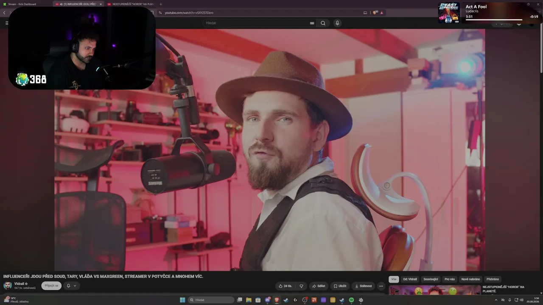Image resolution: width=543 pixels, height=305 pixels.
Task: Click the "567 tis. odběratelů" subscriber count
Action: [x=25, y=288]
